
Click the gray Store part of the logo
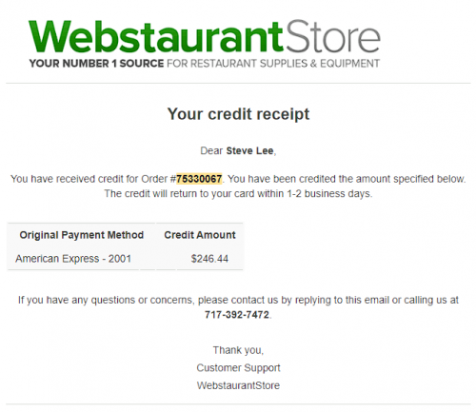332,36
